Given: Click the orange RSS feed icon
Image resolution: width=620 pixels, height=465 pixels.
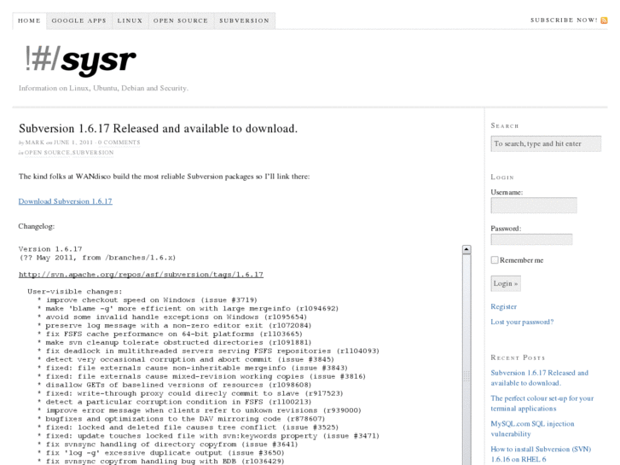Looking at the screenshot, I should (604, 20).
